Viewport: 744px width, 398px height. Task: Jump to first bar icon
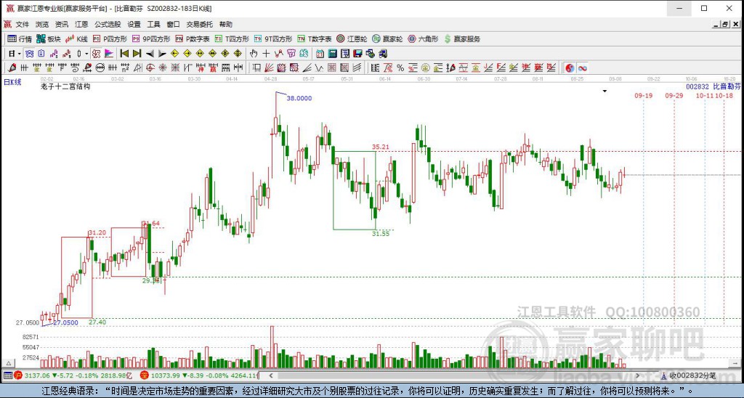tap(124, 54)
